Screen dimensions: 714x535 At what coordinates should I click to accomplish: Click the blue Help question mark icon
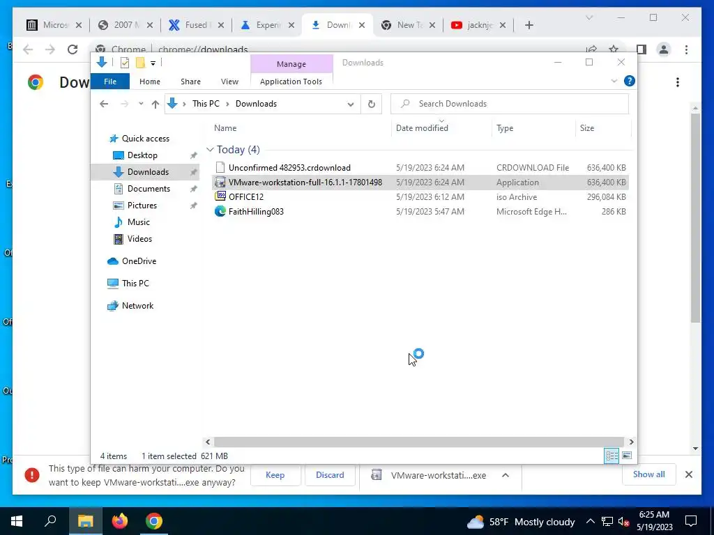630,81
